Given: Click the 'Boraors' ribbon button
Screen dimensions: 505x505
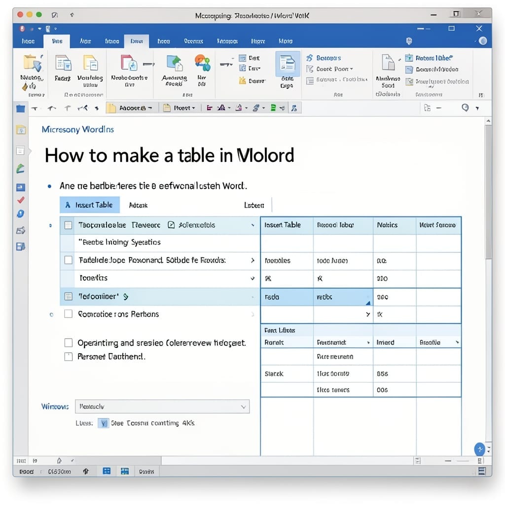Looking at the screenshot, I should (x=324, y=58).
